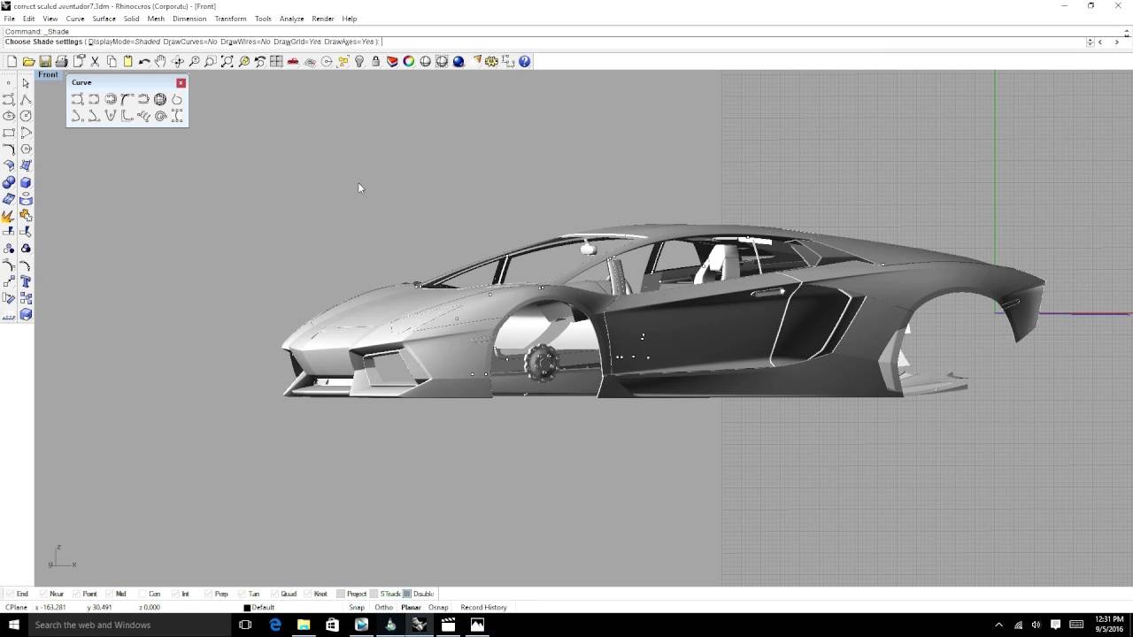Open the Render menu
The height and width of the screenshot is (637, 1133).
322,19
